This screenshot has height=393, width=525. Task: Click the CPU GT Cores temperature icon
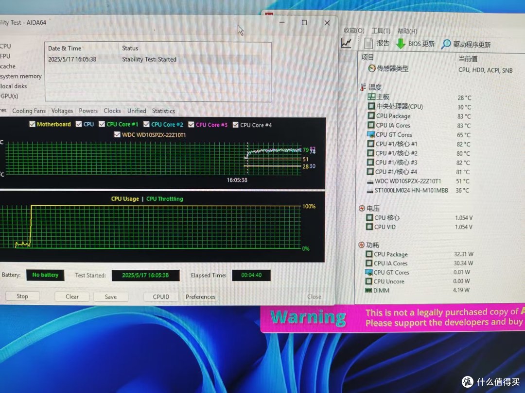point(370,134)
